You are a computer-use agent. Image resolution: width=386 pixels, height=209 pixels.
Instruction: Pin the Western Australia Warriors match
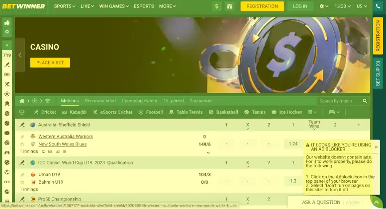[22, 137]
